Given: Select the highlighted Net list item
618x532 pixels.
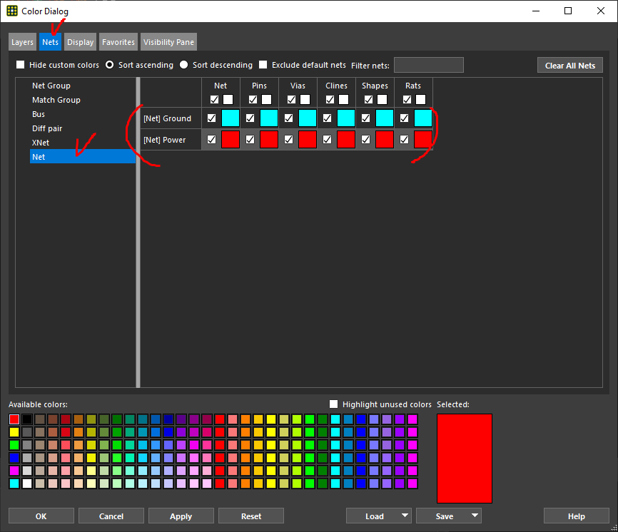Looking at the screenshot, I should point(83,157).
